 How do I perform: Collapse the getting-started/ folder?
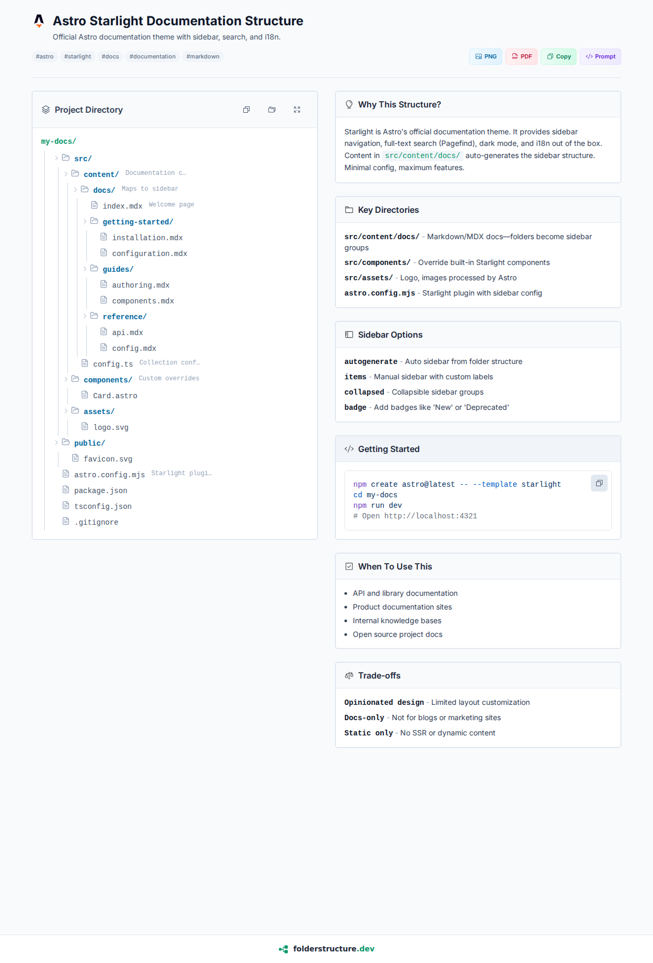coord(85,221)
